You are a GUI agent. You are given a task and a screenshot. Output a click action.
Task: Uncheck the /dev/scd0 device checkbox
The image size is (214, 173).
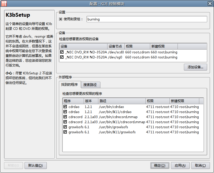tap(62, 52)
